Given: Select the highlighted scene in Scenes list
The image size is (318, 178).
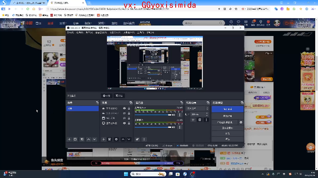Looking at the screenshot, I should click(83, 108).
